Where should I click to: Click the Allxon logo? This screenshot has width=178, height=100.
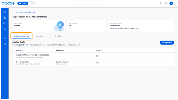[8, 3]
